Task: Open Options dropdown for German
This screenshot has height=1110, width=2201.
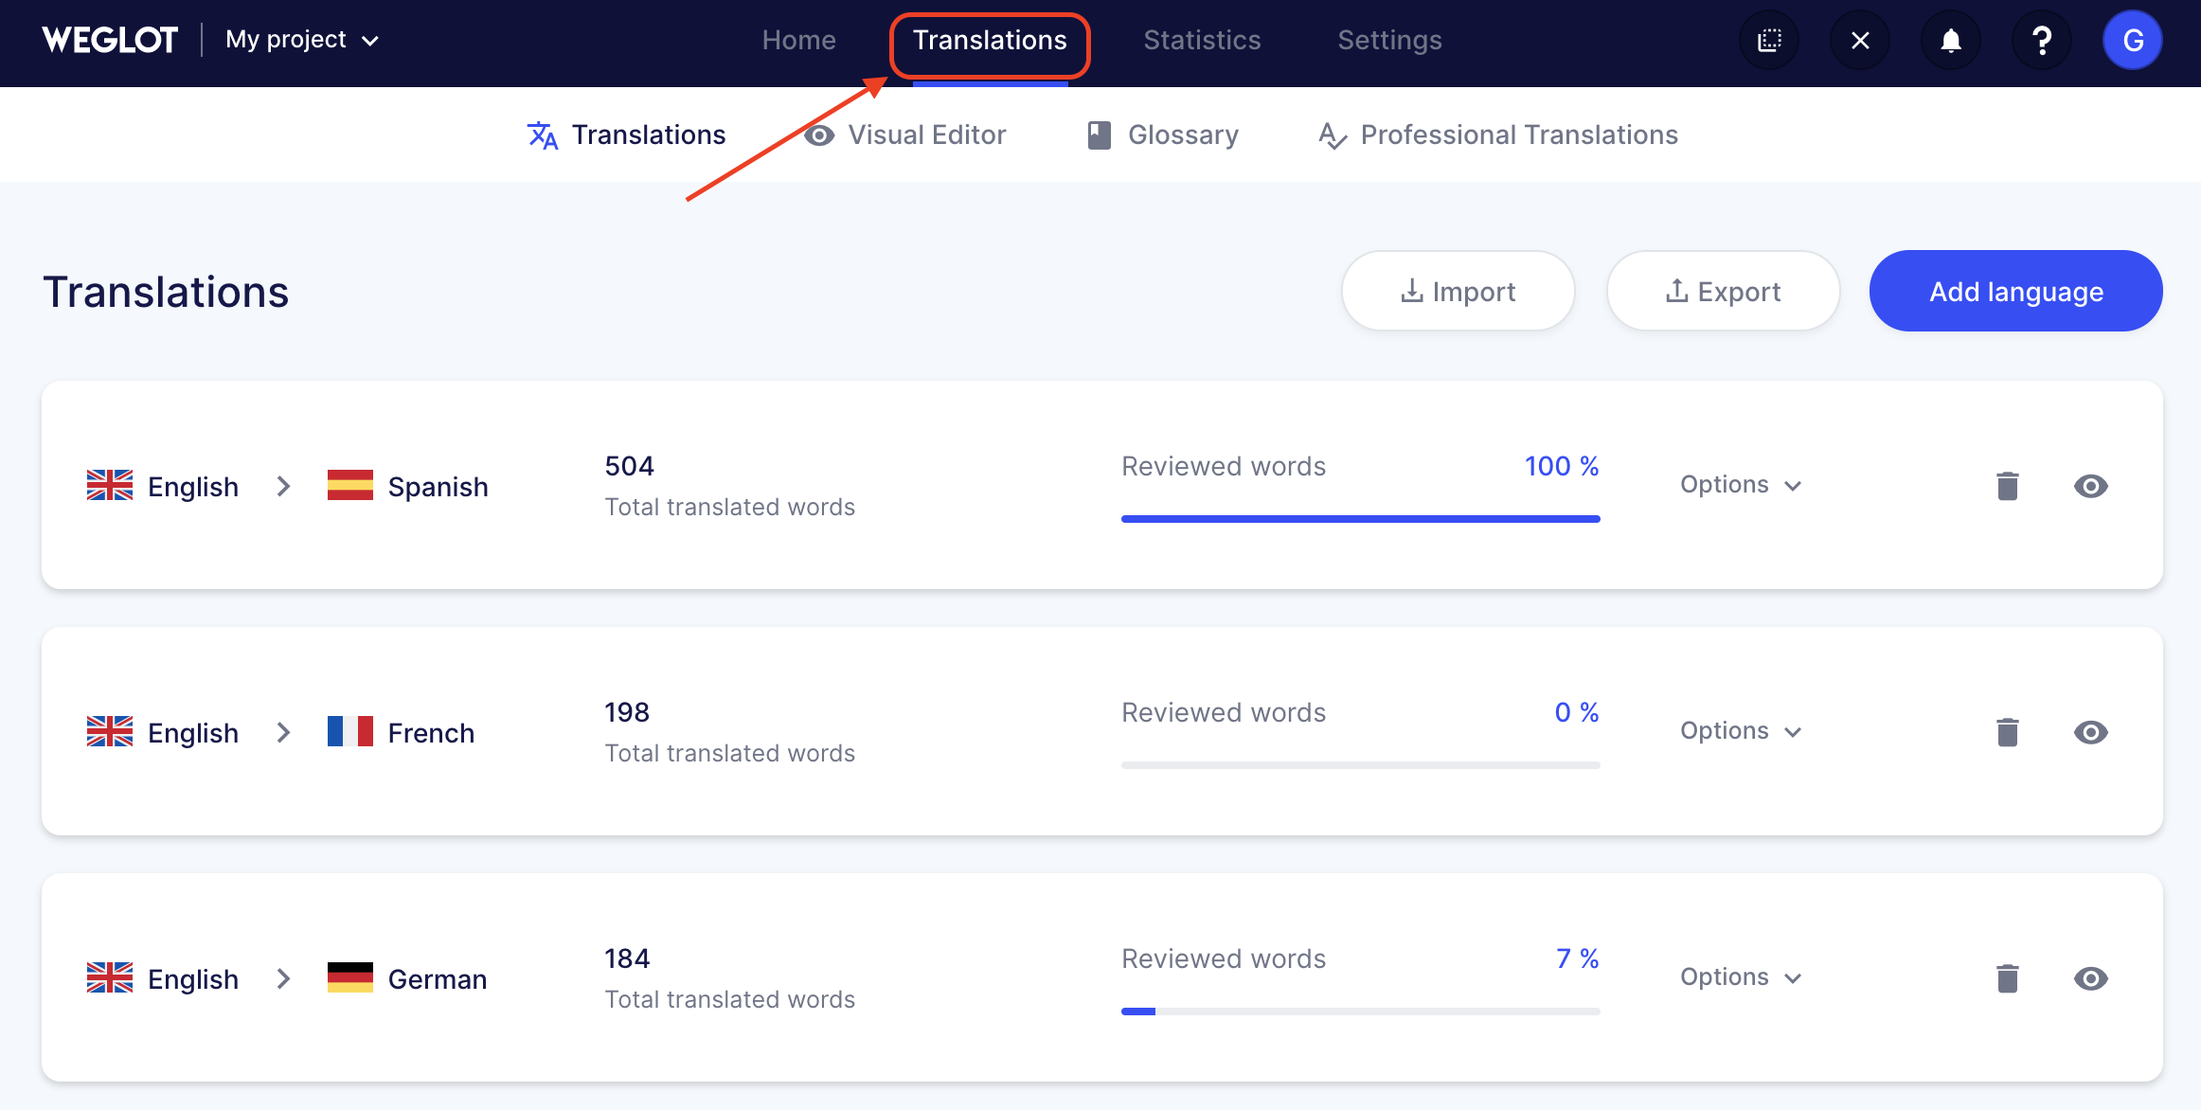Action: tap(1740, 977)
